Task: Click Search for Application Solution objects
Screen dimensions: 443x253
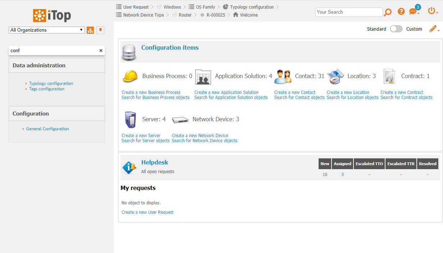Action: [231, 98]
